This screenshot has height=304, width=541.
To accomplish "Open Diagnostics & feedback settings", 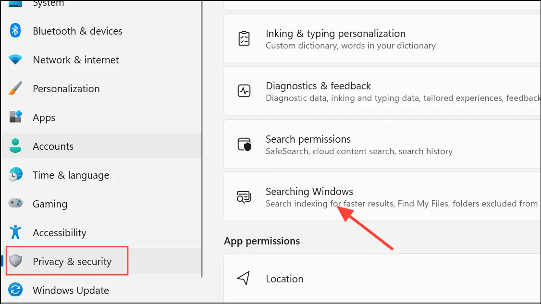I will point(382,91).
